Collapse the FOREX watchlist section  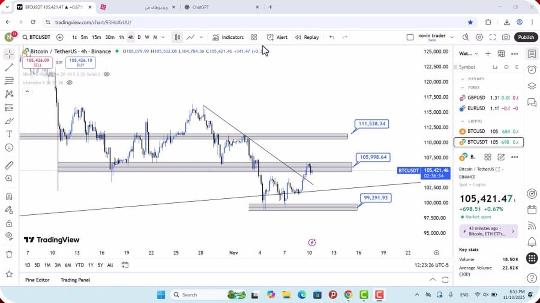point(462,88)
